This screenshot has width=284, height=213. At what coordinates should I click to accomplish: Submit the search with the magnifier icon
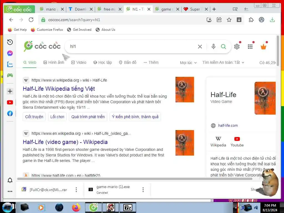224,47
